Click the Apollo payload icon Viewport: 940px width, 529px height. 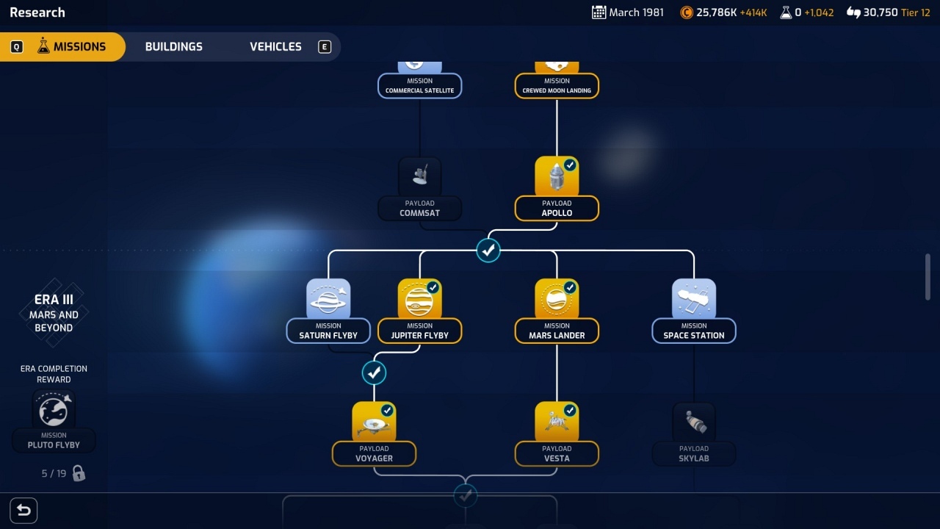(557, 177)
